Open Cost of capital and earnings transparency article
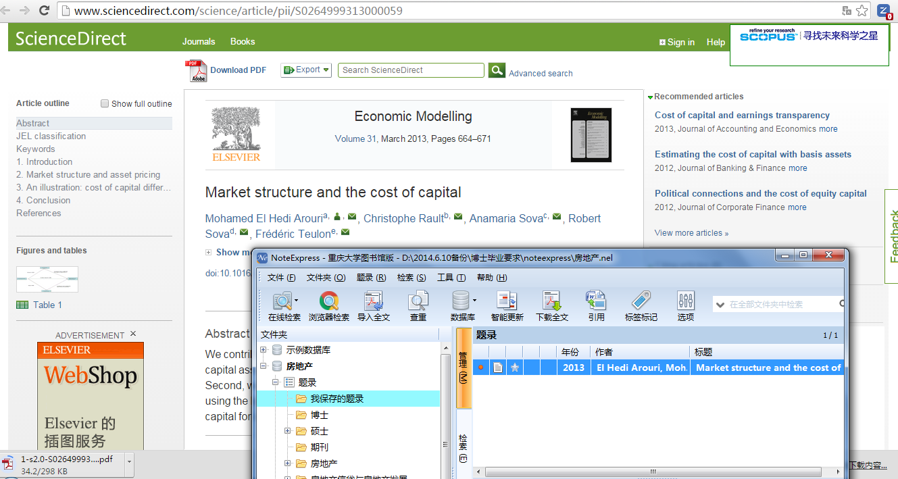The image size is (898, 479). click(x=742, y=116)
